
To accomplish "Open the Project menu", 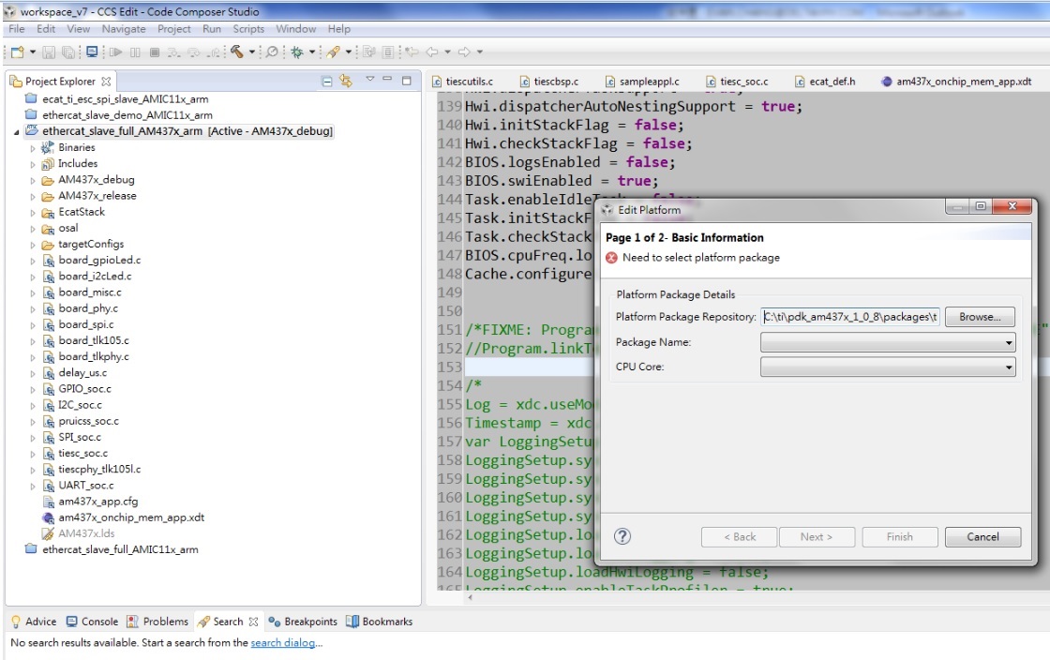I will [174, 29].
